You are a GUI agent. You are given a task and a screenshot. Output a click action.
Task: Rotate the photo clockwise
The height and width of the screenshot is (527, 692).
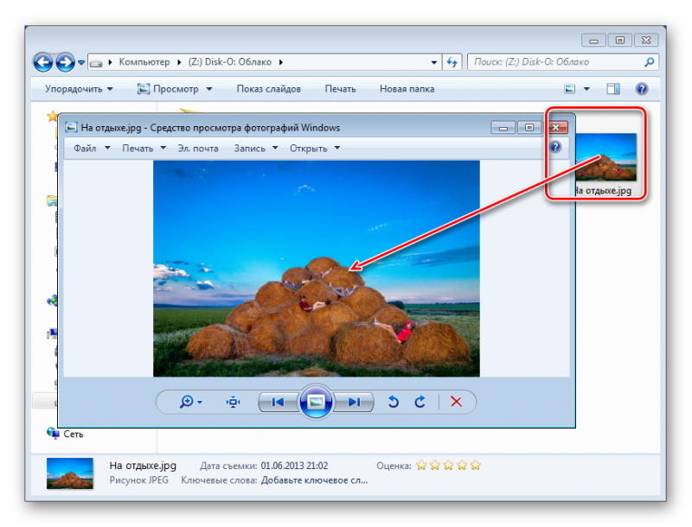tap(420, 402)
